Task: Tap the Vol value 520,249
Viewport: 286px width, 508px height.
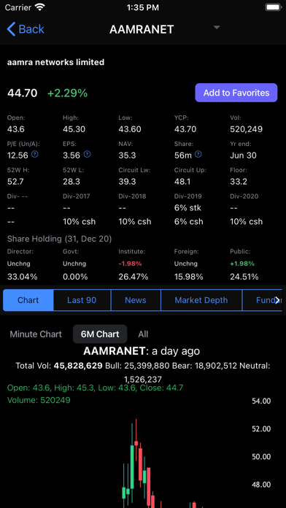Action: [246, 129]
